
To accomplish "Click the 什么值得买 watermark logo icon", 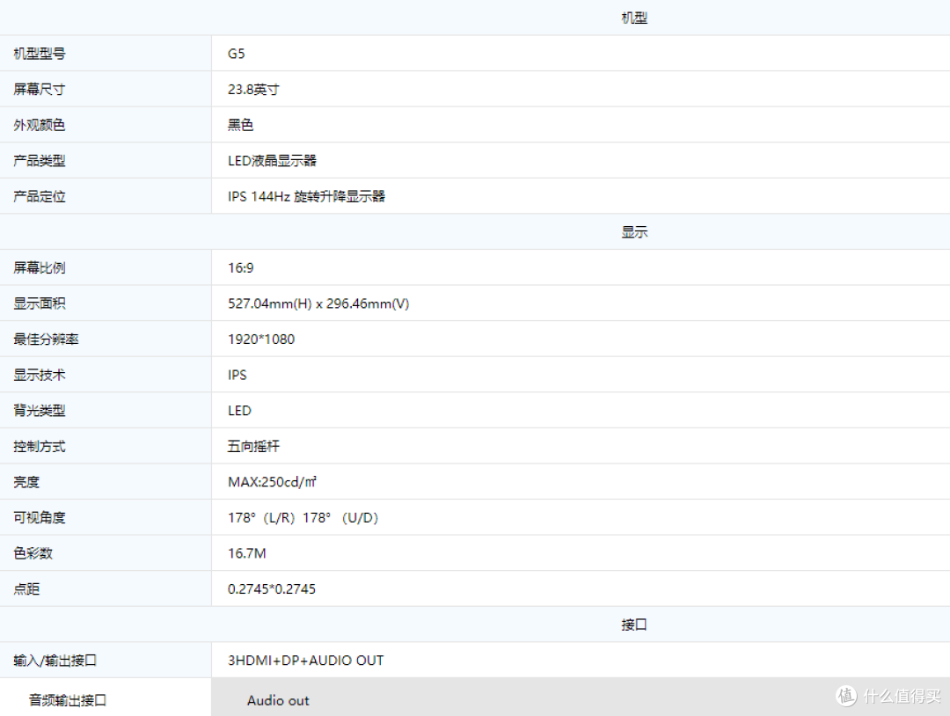I will 845,695.
